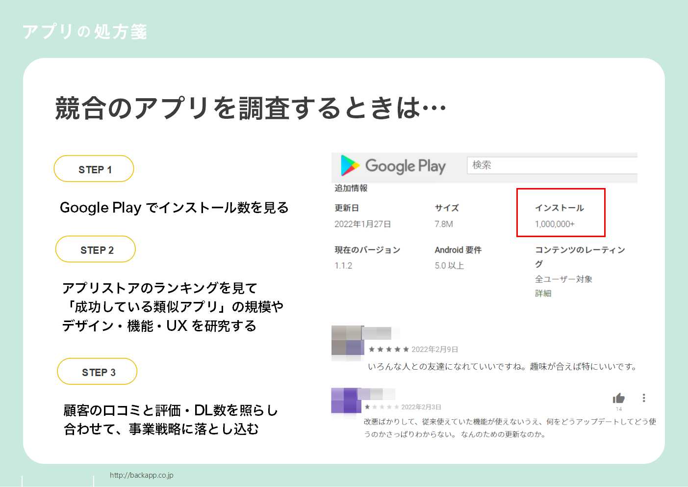Viewport: 688px width, 487px height.
Task: Toggle the STEP 3 badge
Action: coord(97,372)
